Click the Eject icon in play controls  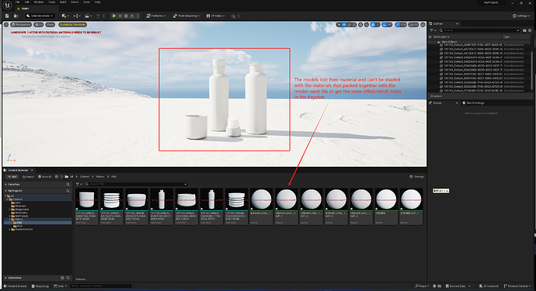[132, 16]
